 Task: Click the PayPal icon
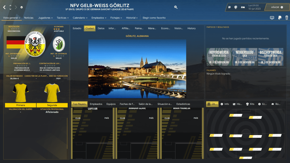click(x=280, y=18)
